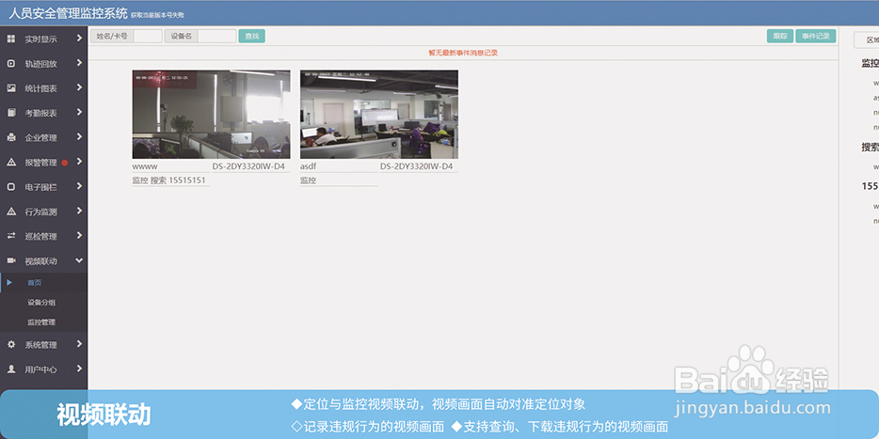Focus the 姓名/卡号 input field
This screenshot has height=439, width=879.
(x=148, y=37)
